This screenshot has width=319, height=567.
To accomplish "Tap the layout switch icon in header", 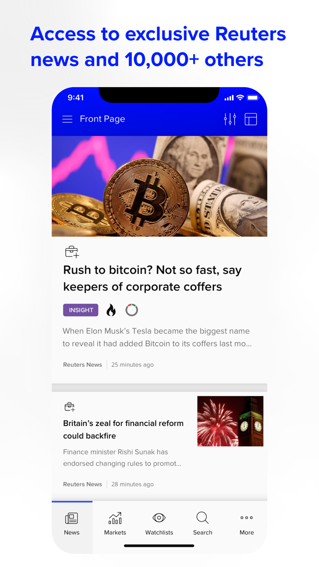I will coord(251,119).
